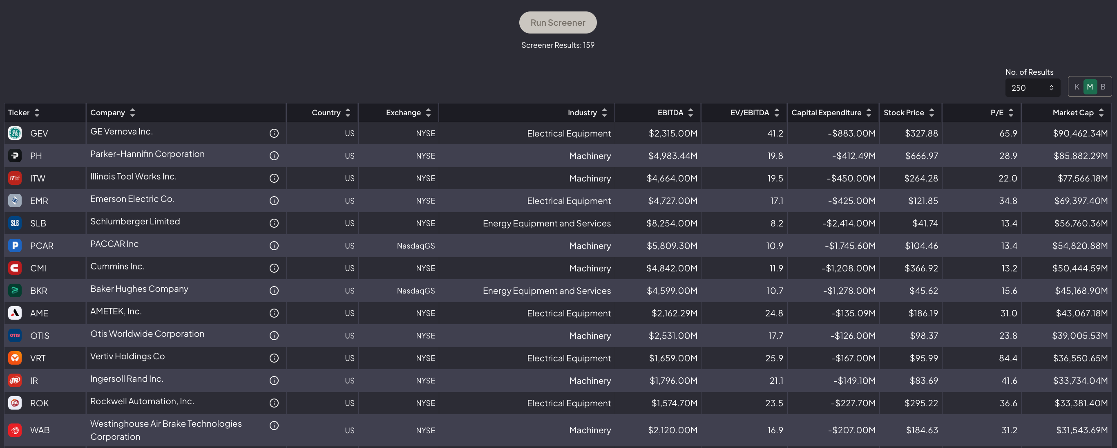This screenshot has height=448, width=1117.
Task: Click market cap value $33,734.04M
Action: point(1080,381)
